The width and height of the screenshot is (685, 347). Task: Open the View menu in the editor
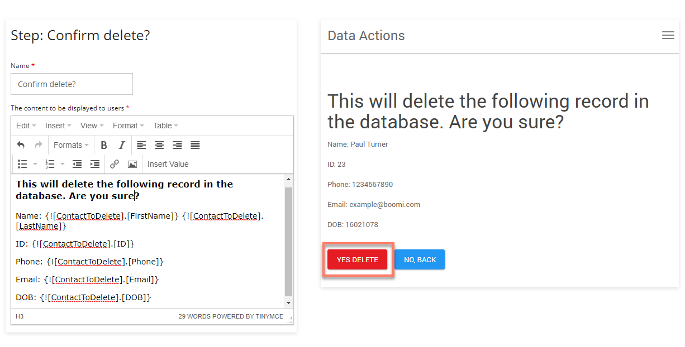point(92,126)
